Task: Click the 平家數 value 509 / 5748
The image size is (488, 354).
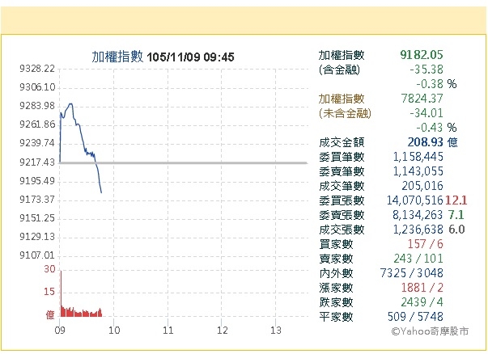Action: click(415, 317)
